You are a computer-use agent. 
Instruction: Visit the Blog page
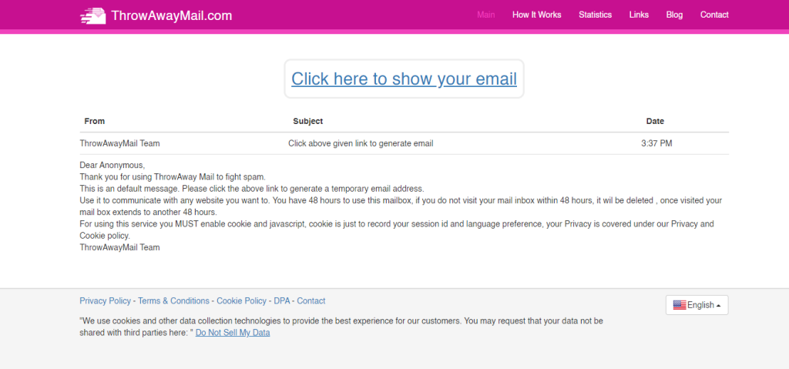click(x=674, y=15)
